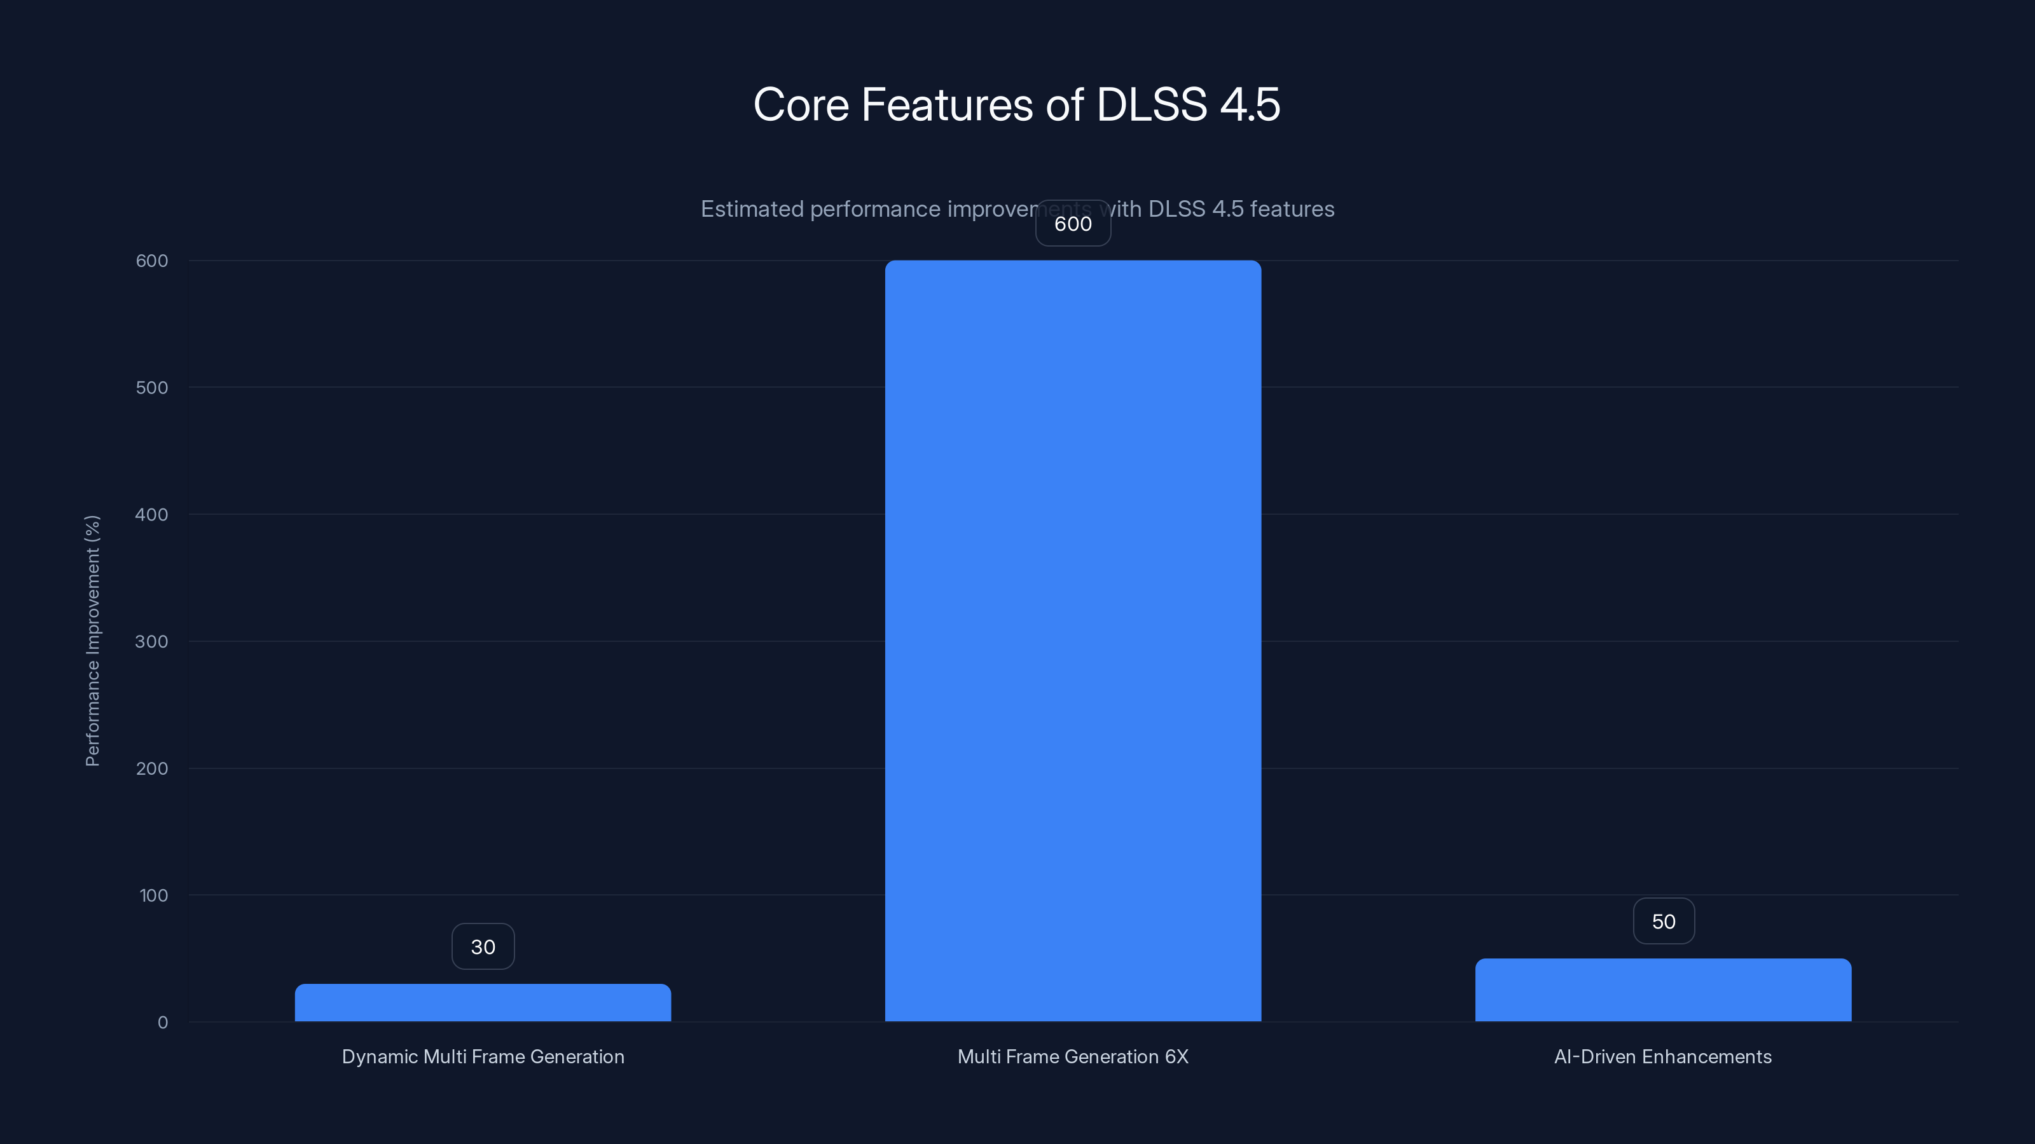Click the 0 tick label at axis origin
Viewport: 2035px width, 1144px height.
tap(163, 1023)
